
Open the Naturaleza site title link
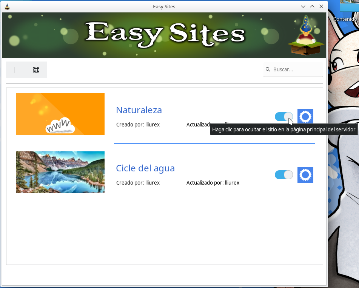pos(139,110)
